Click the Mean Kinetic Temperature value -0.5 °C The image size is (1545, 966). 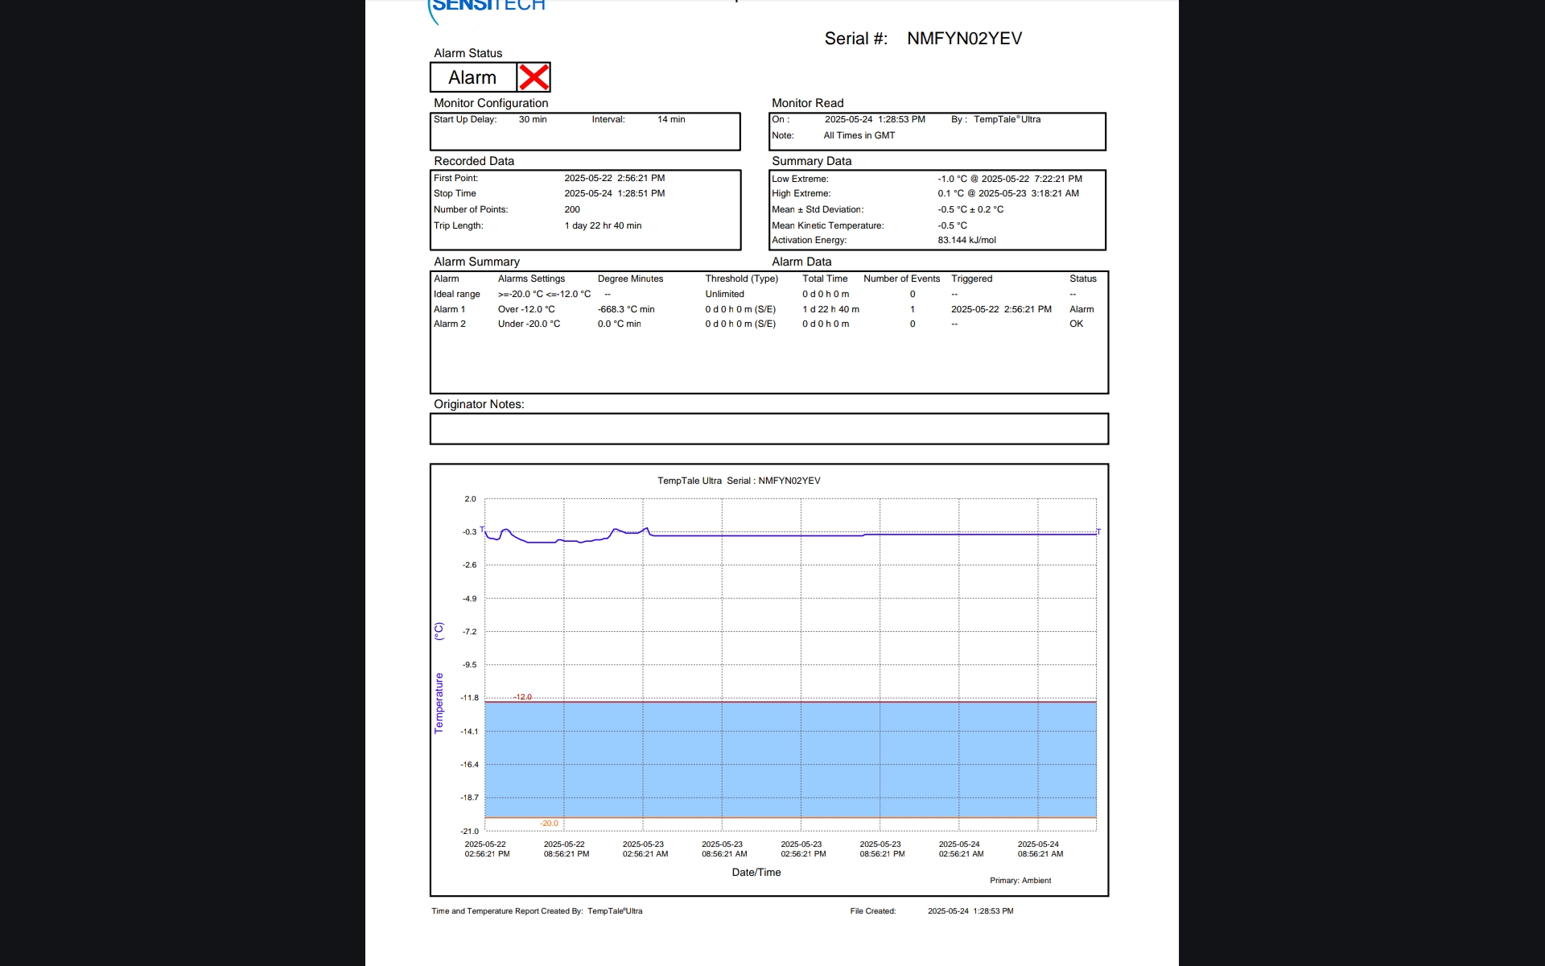coord(952,225)
